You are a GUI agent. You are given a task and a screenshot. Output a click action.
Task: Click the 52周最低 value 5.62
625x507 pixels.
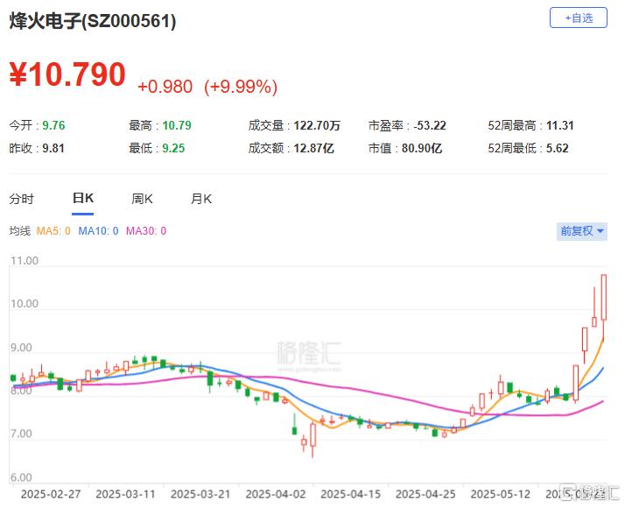pos(558,148)
